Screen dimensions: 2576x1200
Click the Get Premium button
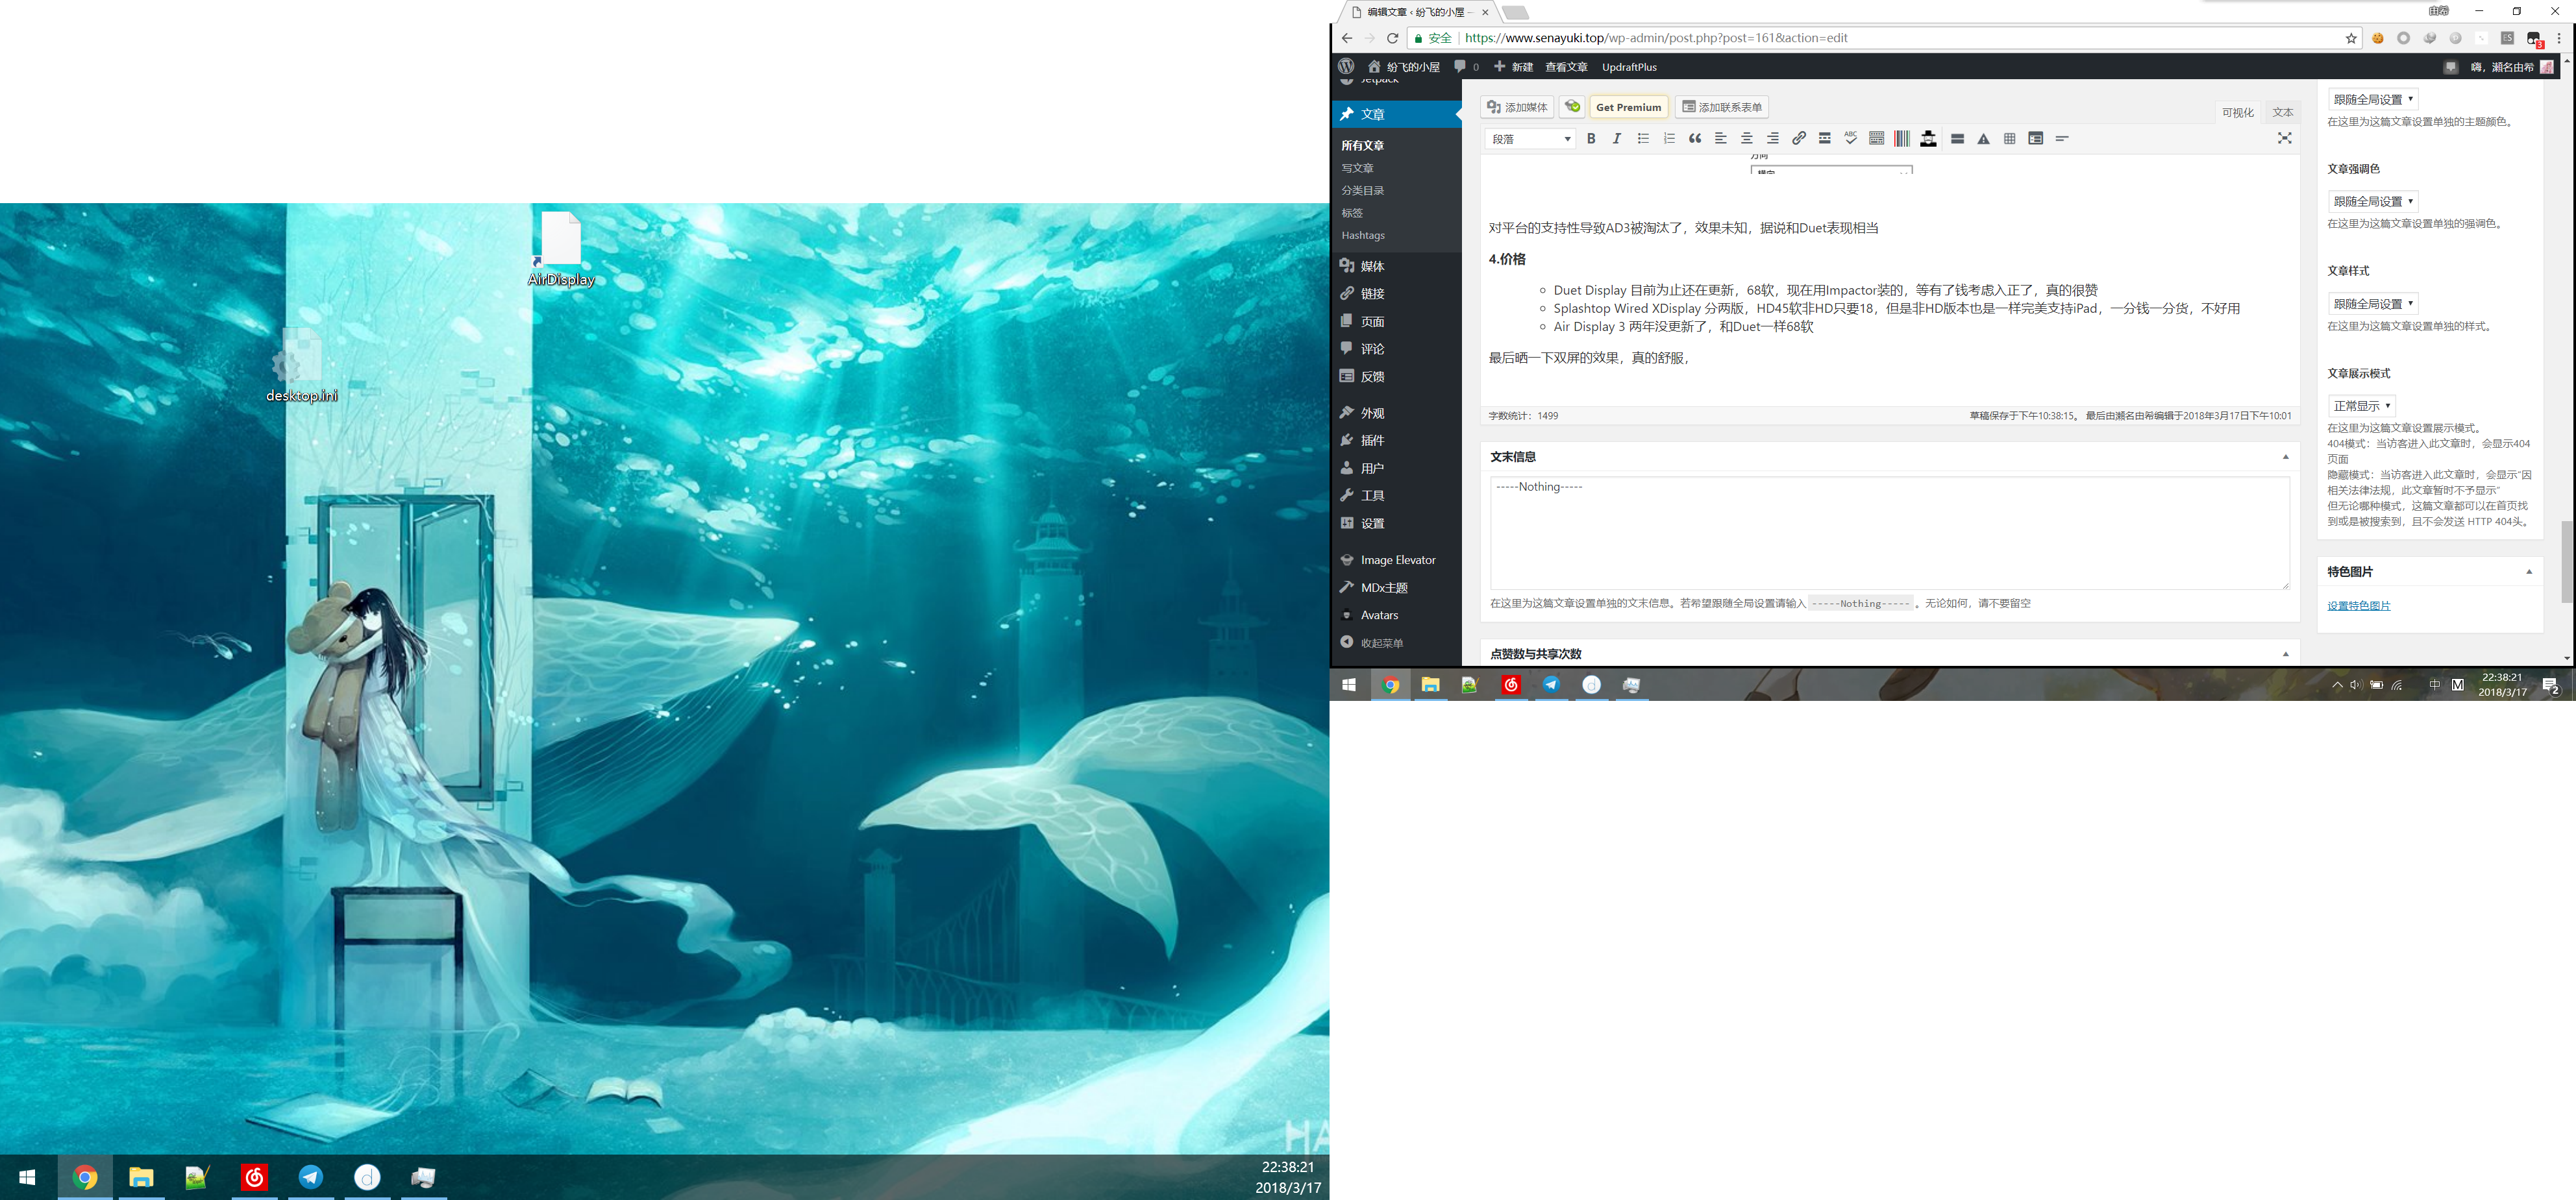pyautogui.click(x=1628, y=107)
